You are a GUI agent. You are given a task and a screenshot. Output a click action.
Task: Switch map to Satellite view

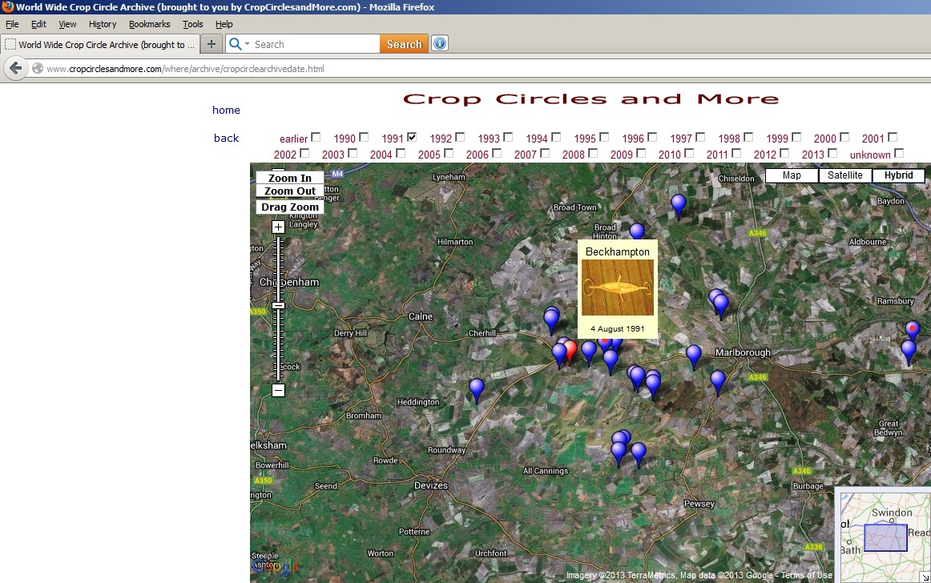coord(845,175)
